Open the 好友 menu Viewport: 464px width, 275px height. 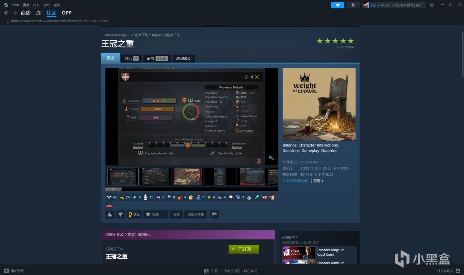[36, 5]
